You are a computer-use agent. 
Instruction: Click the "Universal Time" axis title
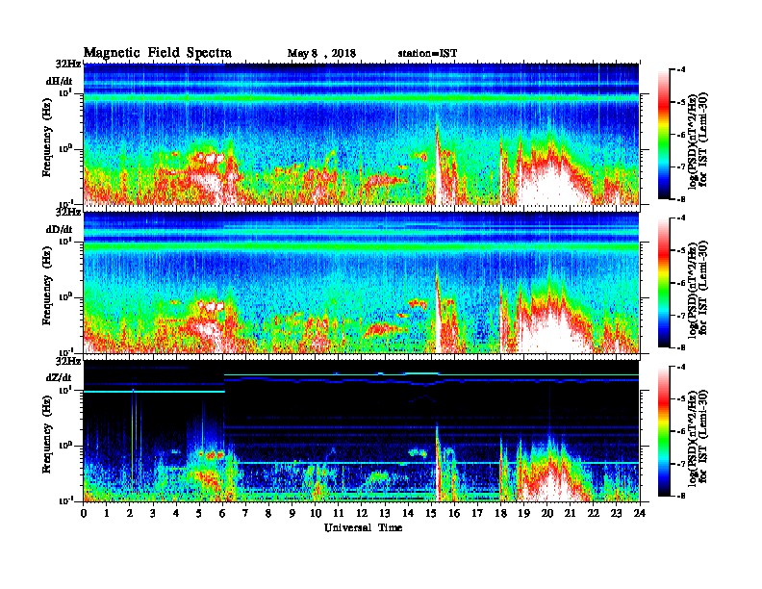click(x=363, y=527)
